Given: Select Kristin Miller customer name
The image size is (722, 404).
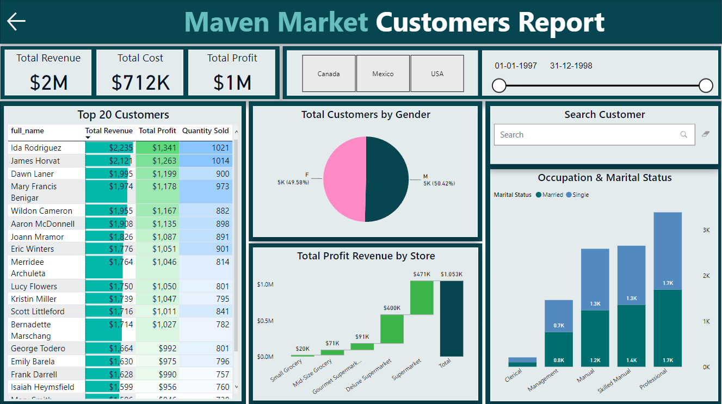Looking at the screenshot, I should pyautogui.click(x=34, y=299).
